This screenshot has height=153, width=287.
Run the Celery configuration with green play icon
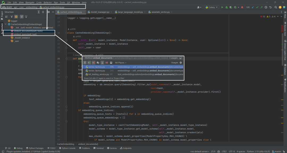click(x=222, y=7)
